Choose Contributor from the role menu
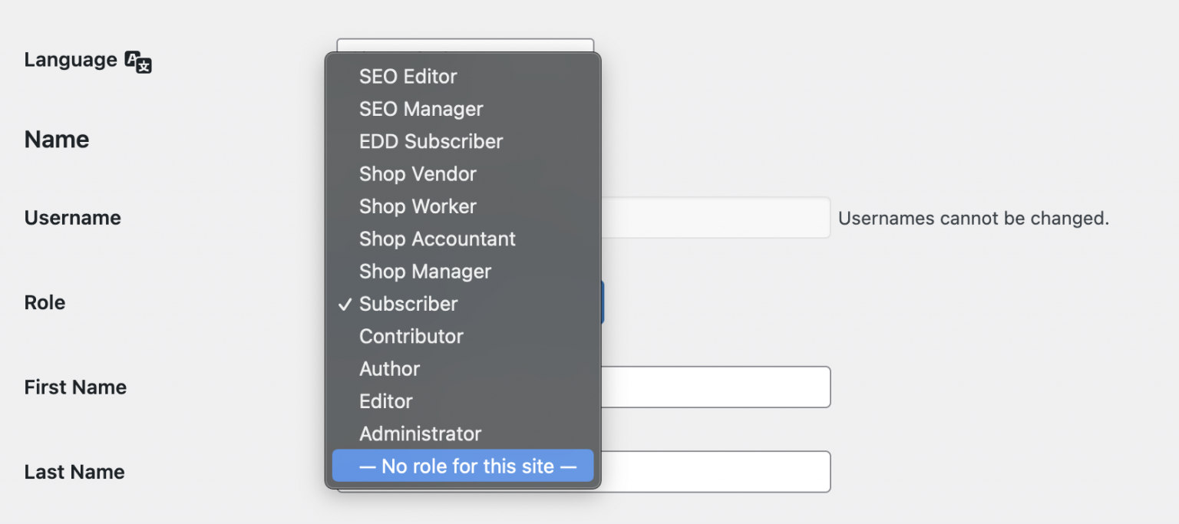Screen dimensions: 1179x524 [x=411, y=336]
